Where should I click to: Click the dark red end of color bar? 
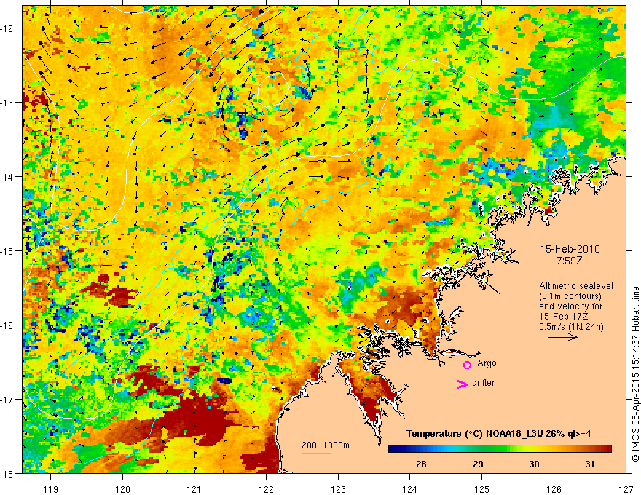[x=607, y=449]
